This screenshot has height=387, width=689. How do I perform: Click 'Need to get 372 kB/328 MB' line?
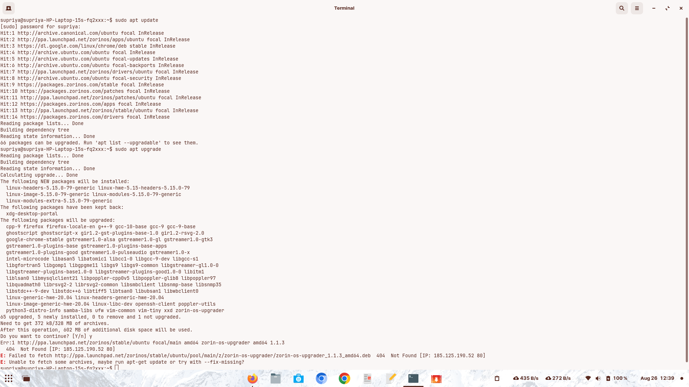pos(55,324)
